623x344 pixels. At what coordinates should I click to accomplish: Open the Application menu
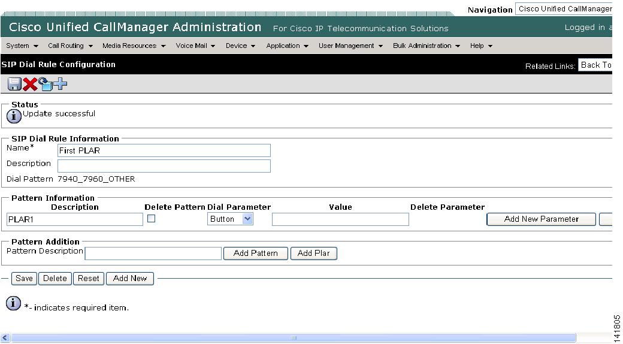point(288,46)
